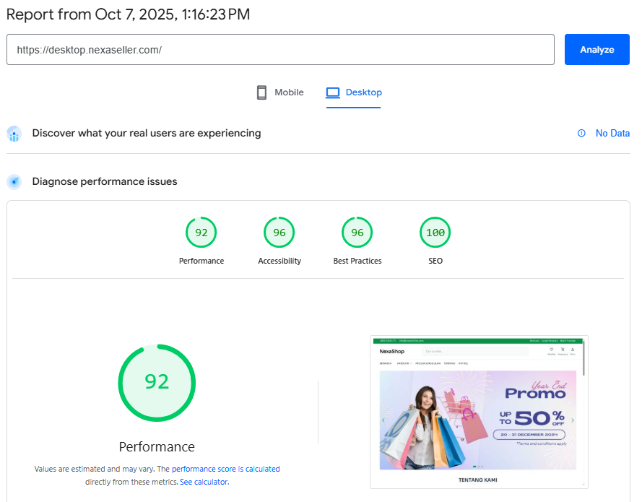Click the previous arrow on the screenshot carousel
The height and width of the screenshot is (502, 642).
tap(382, 419)
